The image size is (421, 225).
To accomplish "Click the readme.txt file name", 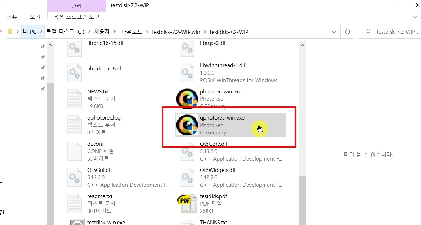I will coord(100,196).
